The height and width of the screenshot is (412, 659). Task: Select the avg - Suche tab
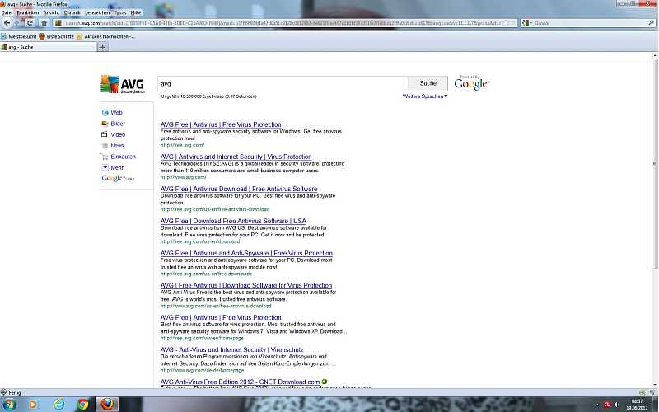pos(49,47)
